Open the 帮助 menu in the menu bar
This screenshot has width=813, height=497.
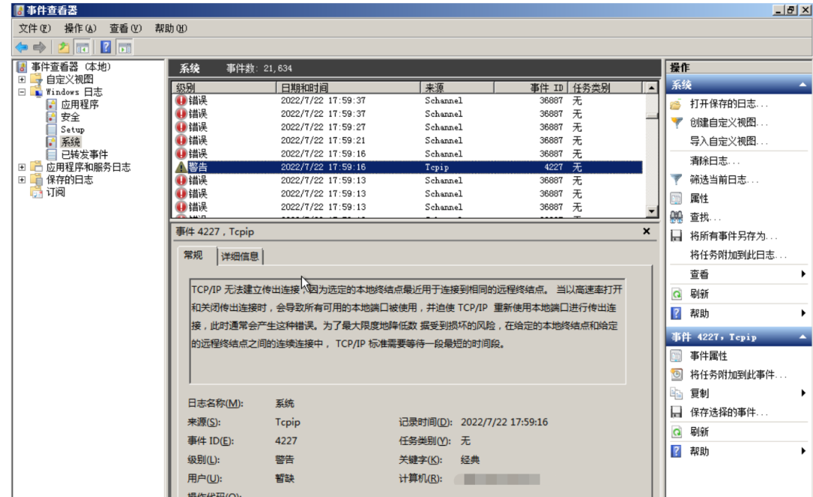(x=171, y=29)
